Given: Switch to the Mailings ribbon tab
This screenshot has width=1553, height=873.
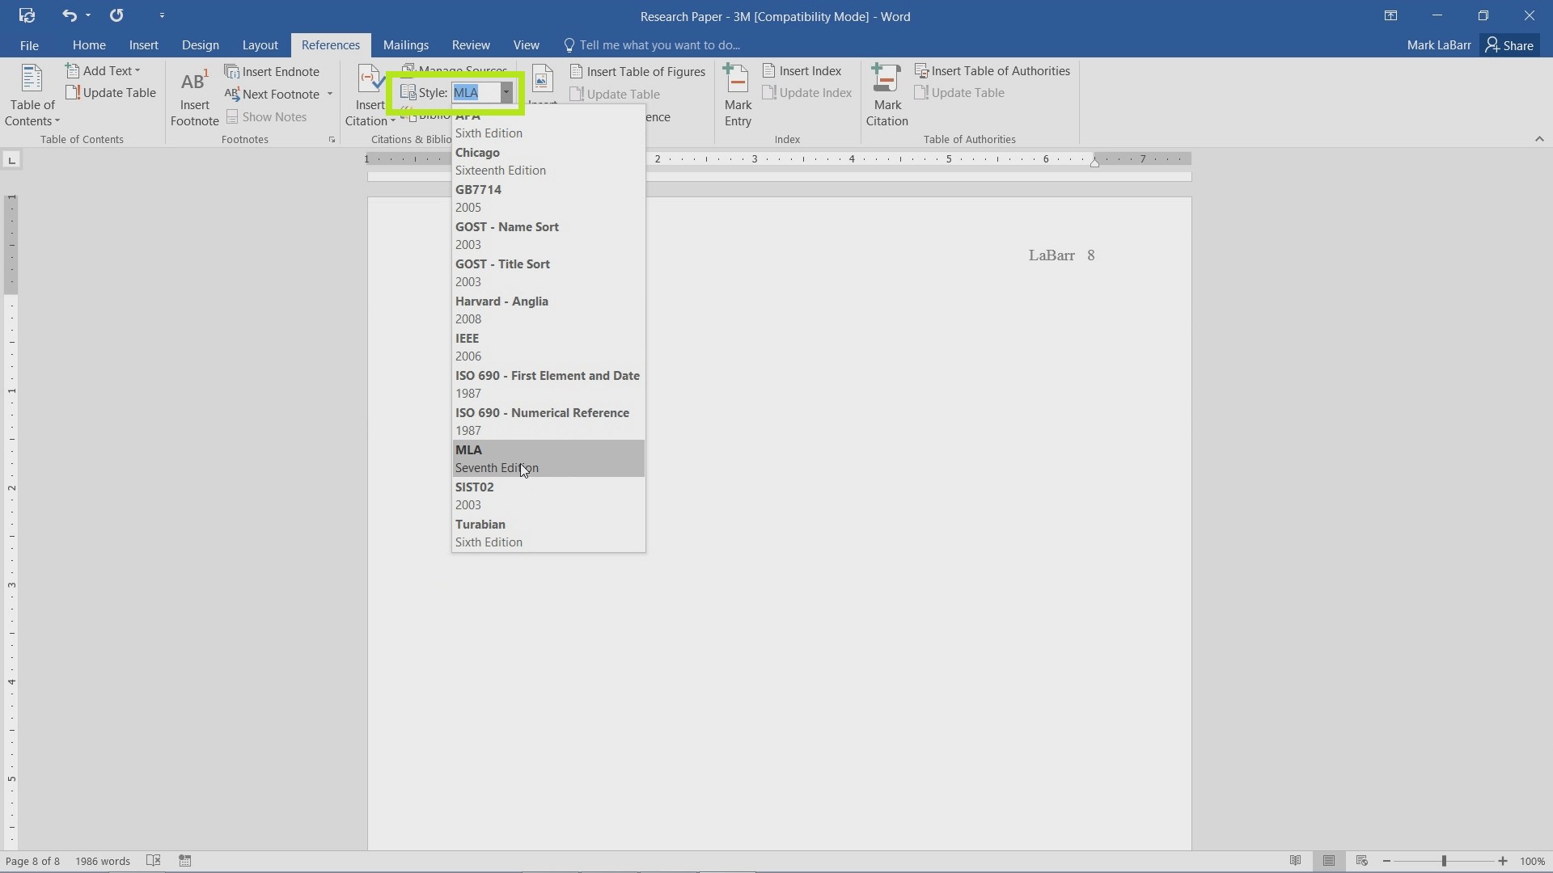Looking at the screenshot, I should [x=405, y=44].
